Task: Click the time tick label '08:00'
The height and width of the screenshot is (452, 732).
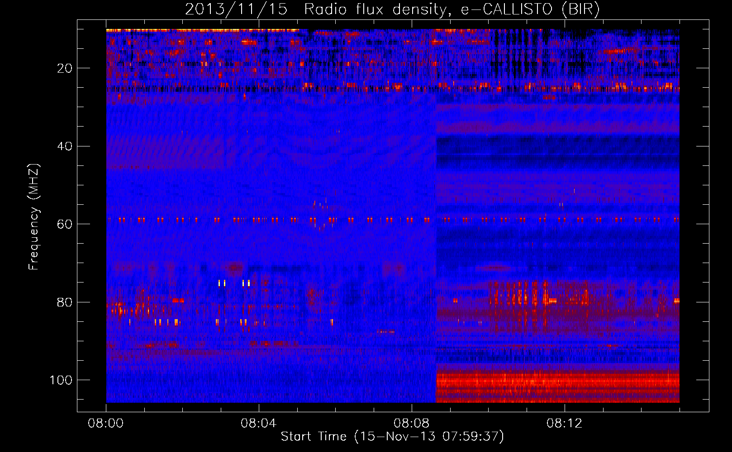Action: point(106,424)
